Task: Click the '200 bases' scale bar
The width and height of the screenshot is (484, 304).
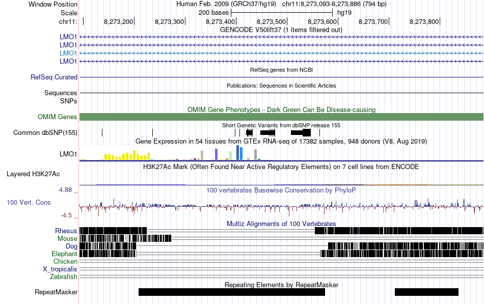Action: tap(282, 13)
